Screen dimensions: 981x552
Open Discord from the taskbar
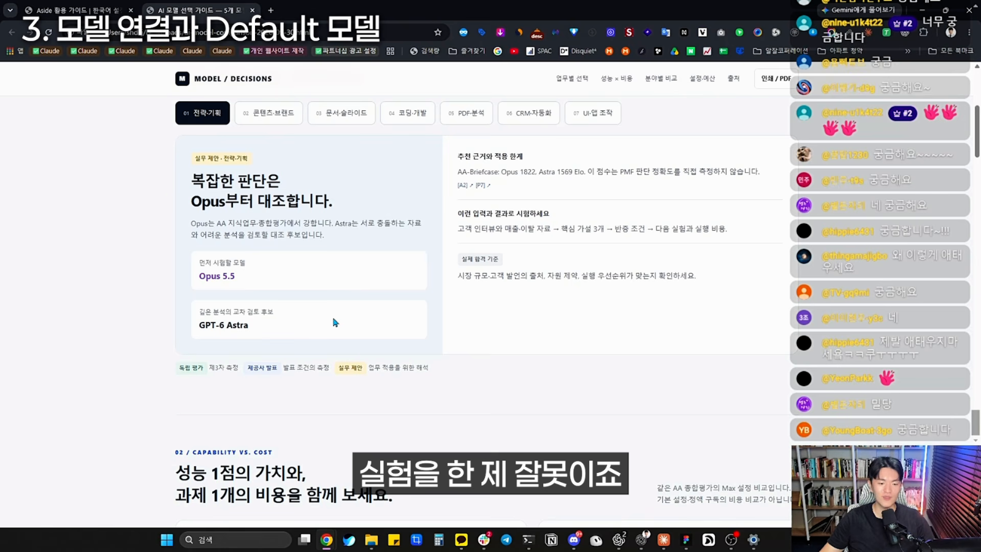[x=574, y=540]
